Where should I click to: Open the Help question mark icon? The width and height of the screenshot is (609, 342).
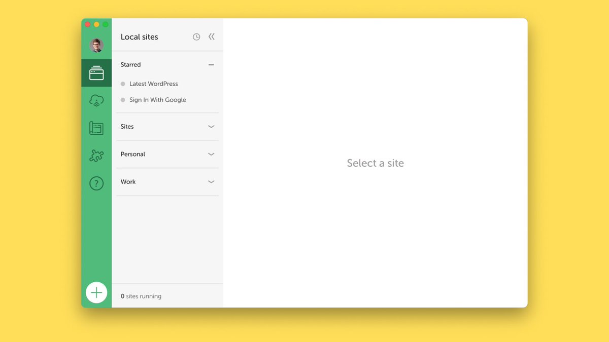coord(96,183)
